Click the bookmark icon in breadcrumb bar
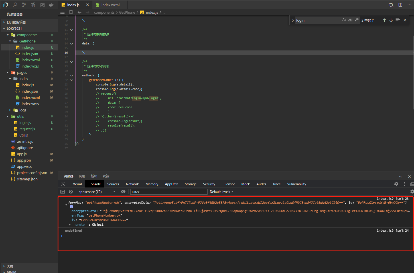414x273 pixels. (x=71, y=12)
